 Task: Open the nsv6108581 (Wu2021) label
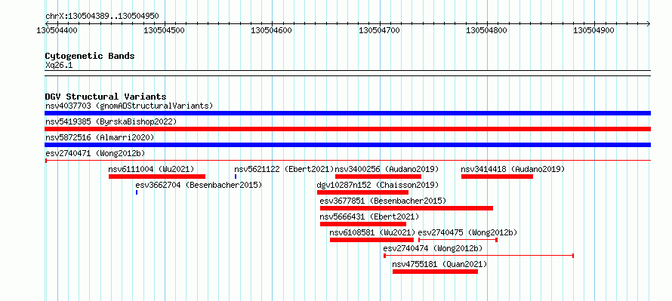[x=372, y=232]
